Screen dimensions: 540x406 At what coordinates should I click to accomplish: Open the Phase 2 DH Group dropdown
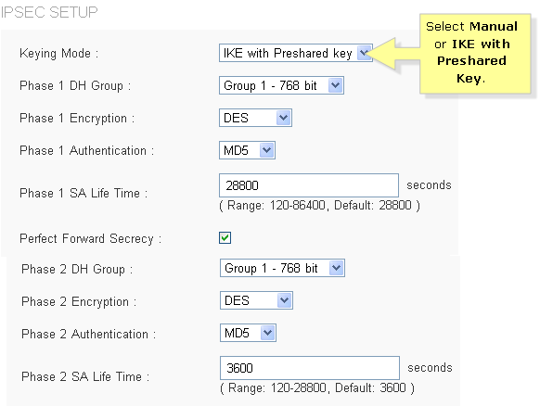(x=282, y=268)
